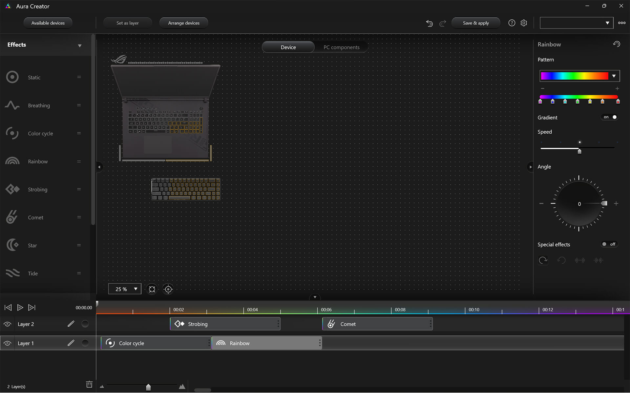Select the Strobing effect icon
This screenshot has width=630, height=393.
[x=12, y=189]
